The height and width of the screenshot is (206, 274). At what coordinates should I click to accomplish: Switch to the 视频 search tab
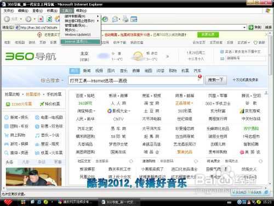tap(99, 71)
